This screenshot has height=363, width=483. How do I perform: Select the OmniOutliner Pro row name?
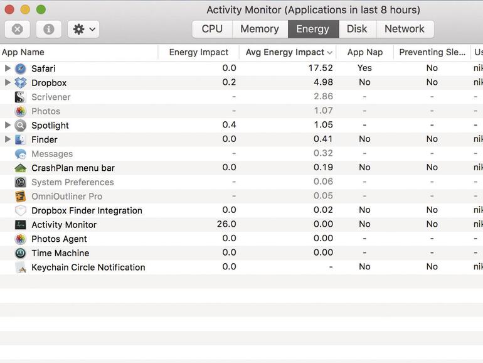click(67, 197)
